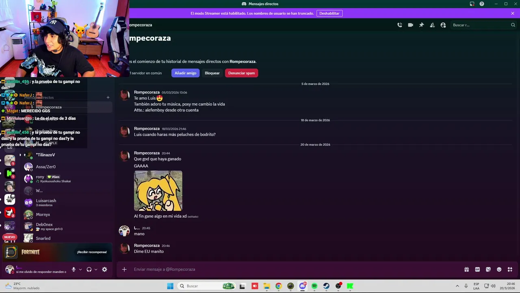This screenshot has height=293, width=520.
Task: Click the Fortnite quest icon
Action: 11,252
